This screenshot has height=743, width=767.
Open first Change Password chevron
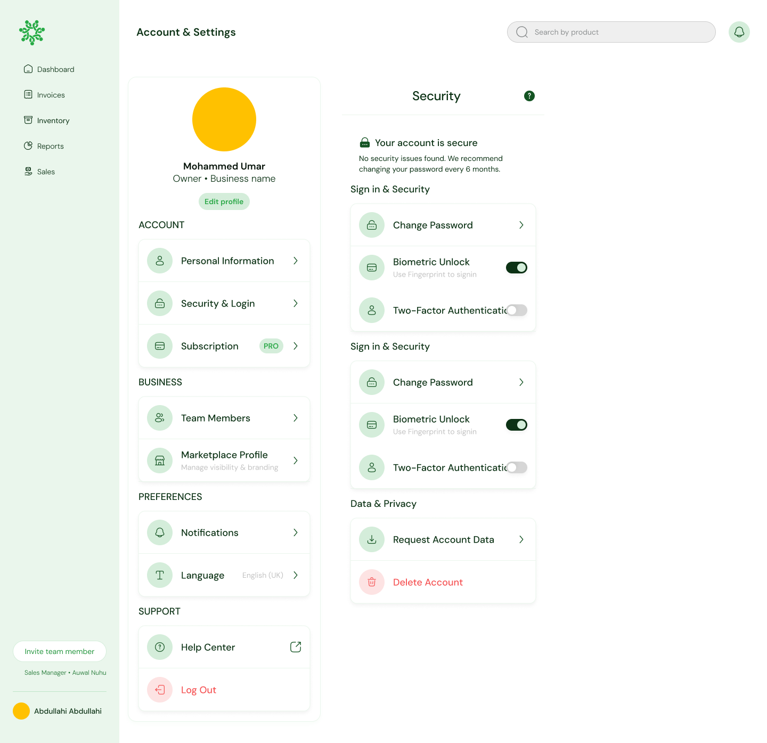pyautogui.click(x=521, y=225)
